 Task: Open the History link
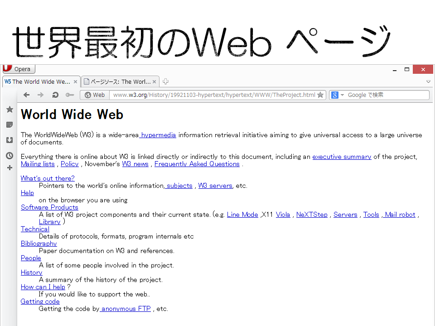(32, 273)
